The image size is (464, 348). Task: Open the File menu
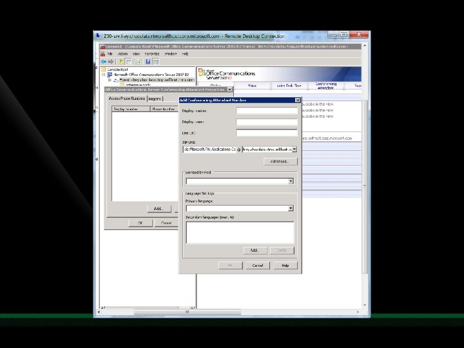[x=110, y=54]
